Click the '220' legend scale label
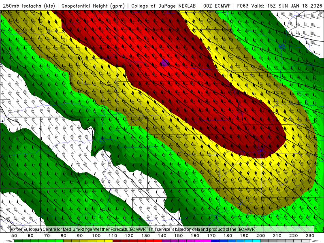The image size is (324, 243). click(294, 236)
